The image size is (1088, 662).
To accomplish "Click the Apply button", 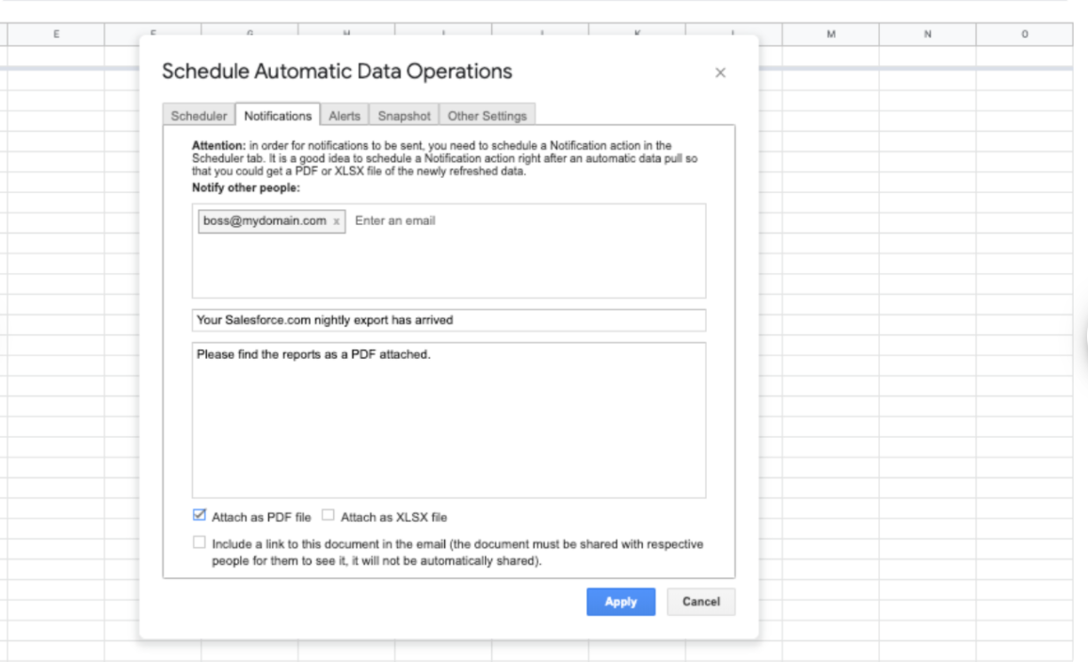I will [x=621, y=602].
